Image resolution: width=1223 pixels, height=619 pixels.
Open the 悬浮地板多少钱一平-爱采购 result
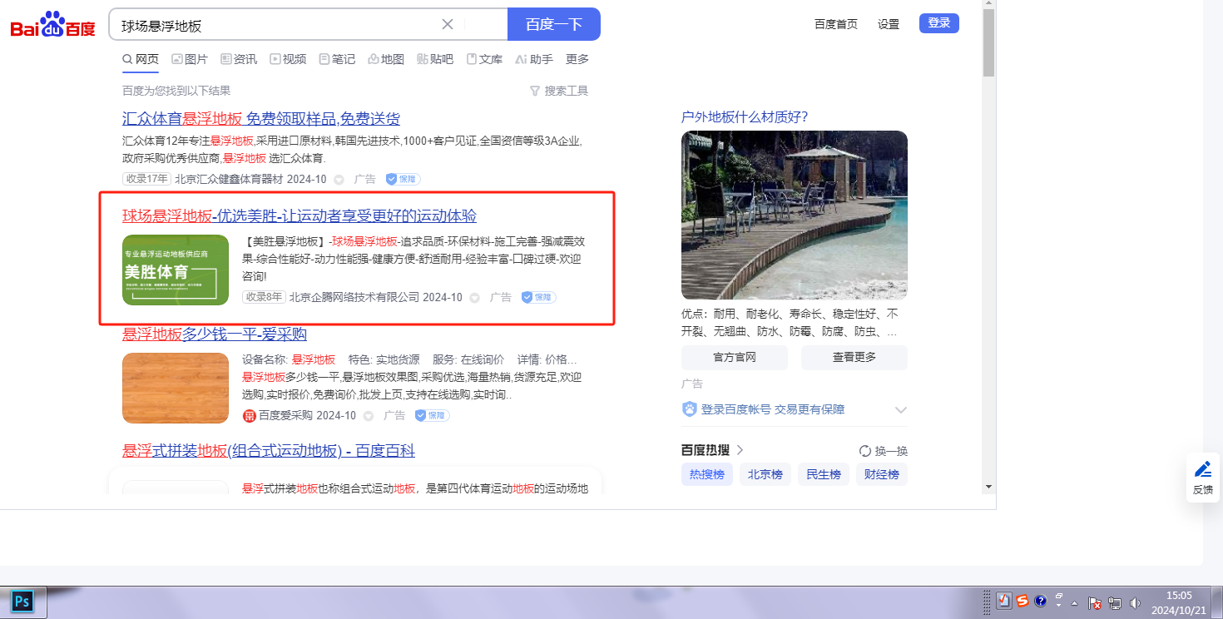click(215, 334)
